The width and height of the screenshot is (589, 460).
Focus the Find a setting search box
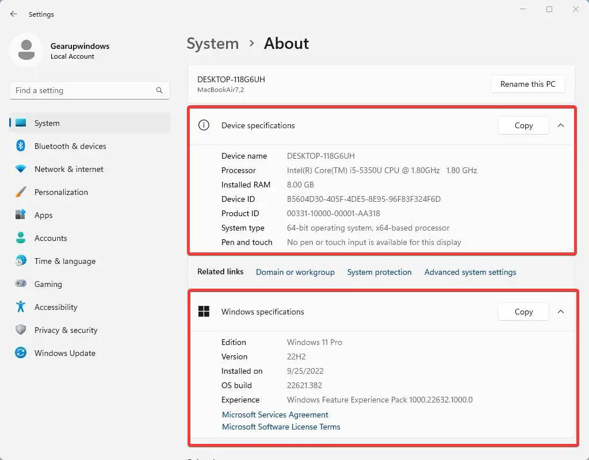[x=90, y=90]
